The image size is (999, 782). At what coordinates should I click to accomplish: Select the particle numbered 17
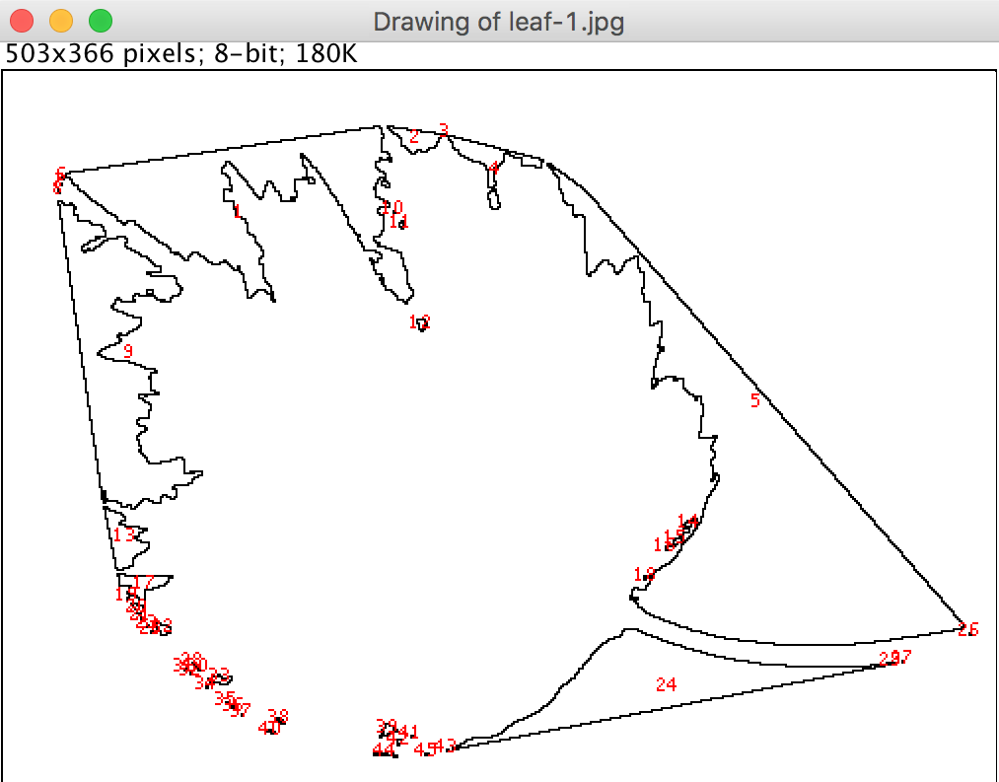(x=144, y=583)
